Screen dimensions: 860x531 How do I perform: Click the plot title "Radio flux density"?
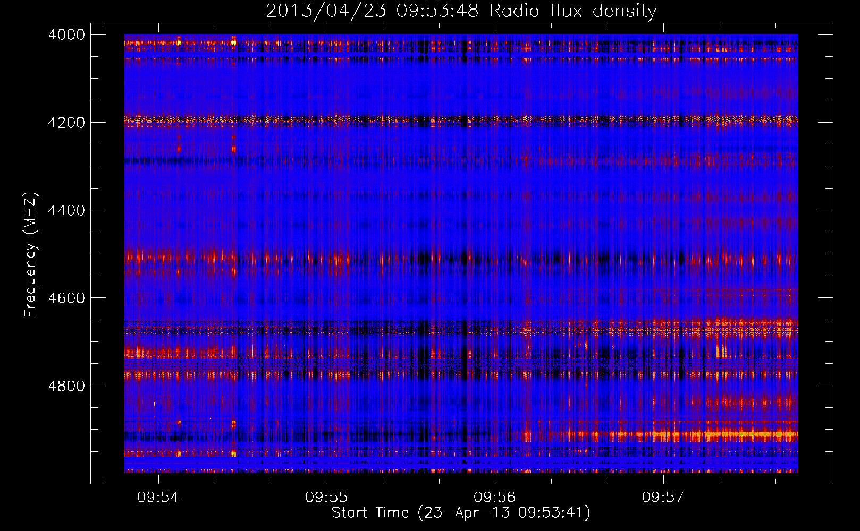[x=573, y=11]
